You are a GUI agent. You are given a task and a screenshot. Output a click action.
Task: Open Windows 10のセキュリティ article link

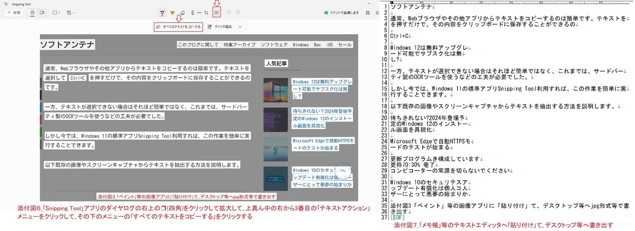click(321, 178)
